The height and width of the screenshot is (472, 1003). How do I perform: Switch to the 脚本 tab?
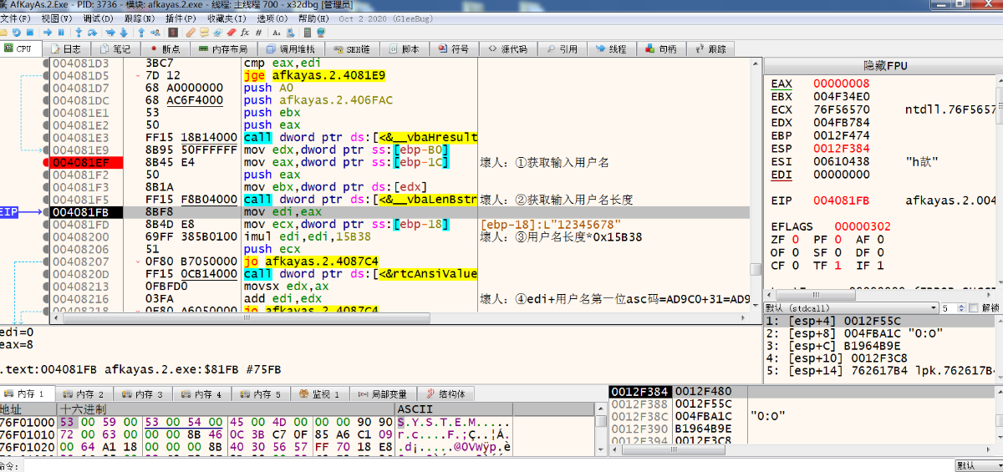click(x=404, y=49)
